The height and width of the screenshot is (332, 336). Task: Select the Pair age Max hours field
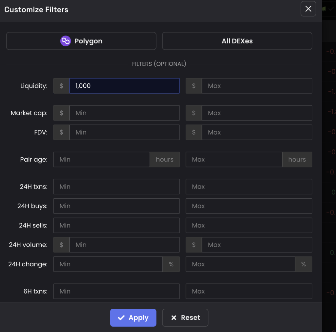234,160
